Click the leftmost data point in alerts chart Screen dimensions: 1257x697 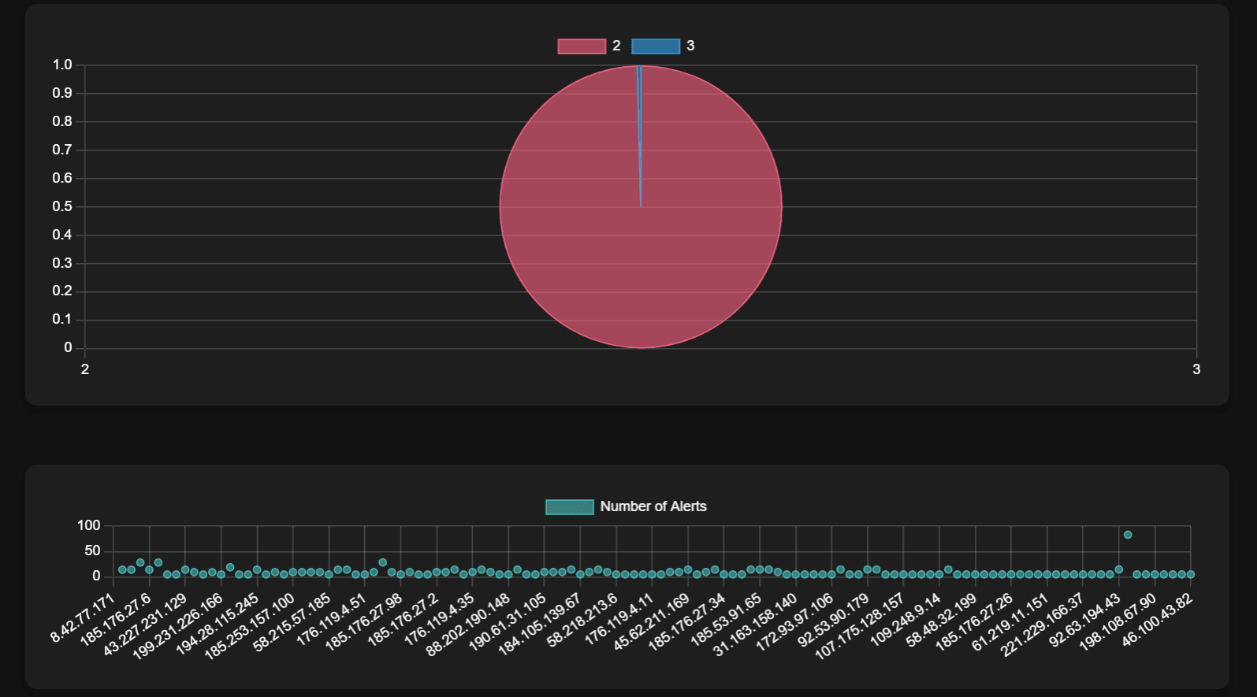pos(122,569)
